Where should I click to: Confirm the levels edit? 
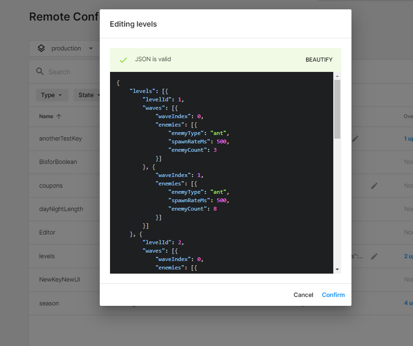[x=333, y=295]
